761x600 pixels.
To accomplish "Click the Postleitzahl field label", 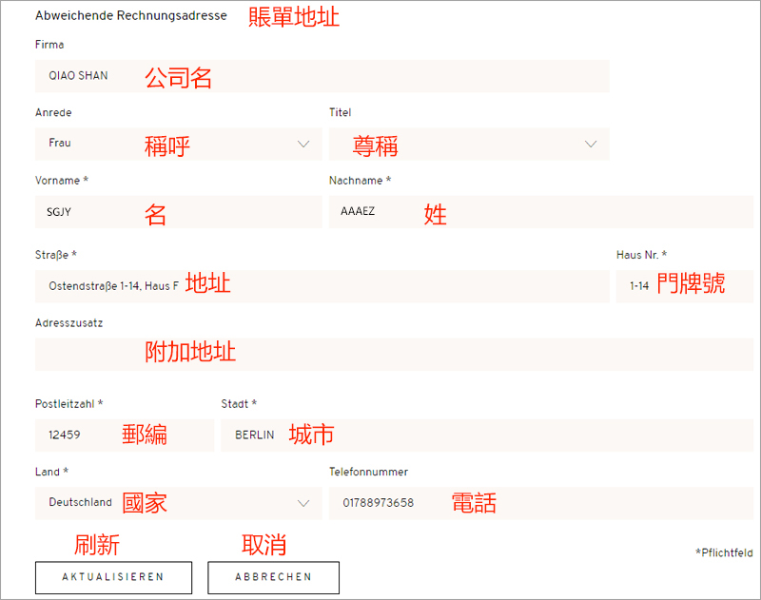I will [68, 404].
